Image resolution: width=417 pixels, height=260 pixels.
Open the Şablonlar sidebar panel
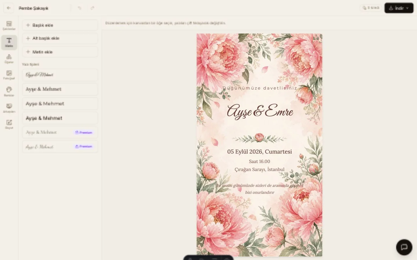[x=9, y=25]
